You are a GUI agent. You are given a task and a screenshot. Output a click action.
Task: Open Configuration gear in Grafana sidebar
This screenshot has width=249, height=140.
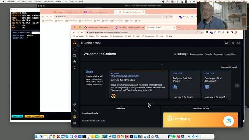[75, 105]
